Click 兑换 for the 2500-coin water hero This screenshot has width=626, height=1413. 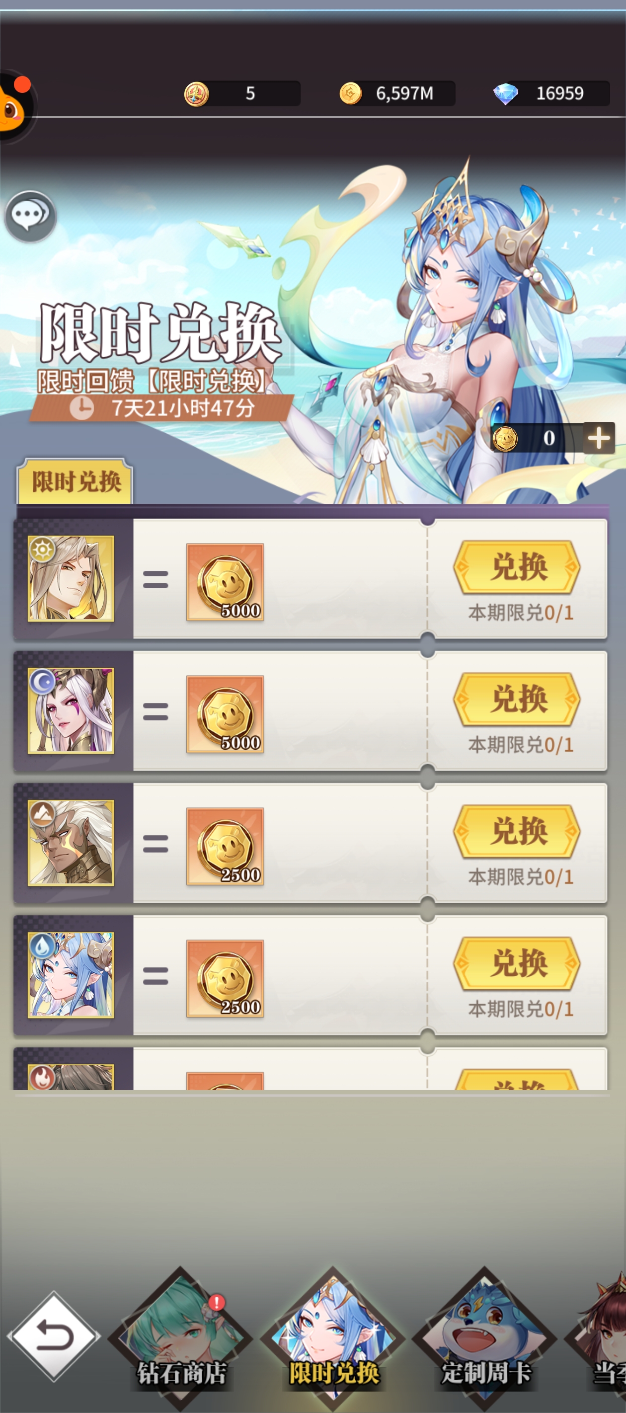click(517, 964)
